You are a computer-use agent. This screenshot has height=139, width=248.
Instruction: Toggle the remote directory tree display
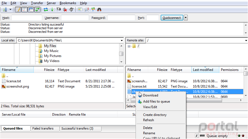point(31,10)
